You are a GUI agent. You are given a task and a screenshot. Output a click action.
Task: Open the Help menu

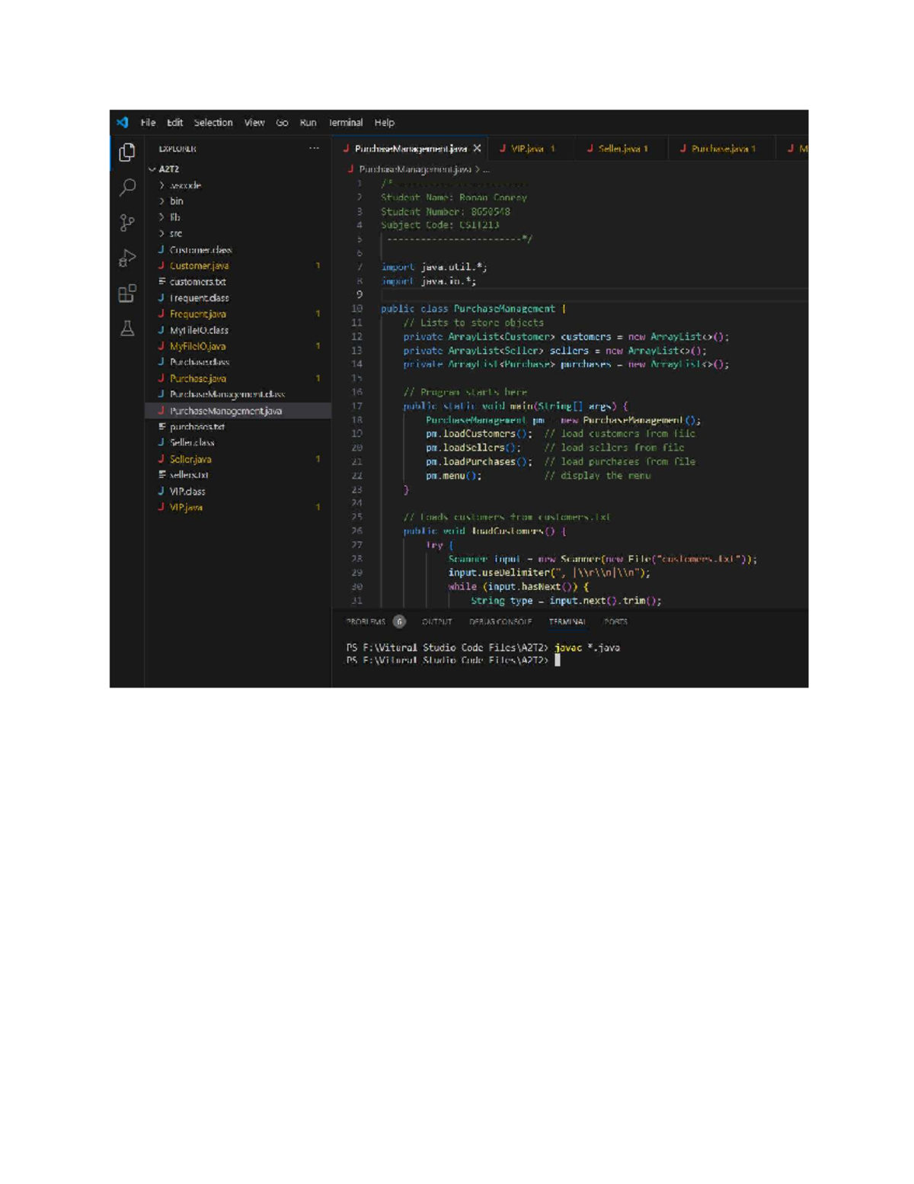click(385, 122)
